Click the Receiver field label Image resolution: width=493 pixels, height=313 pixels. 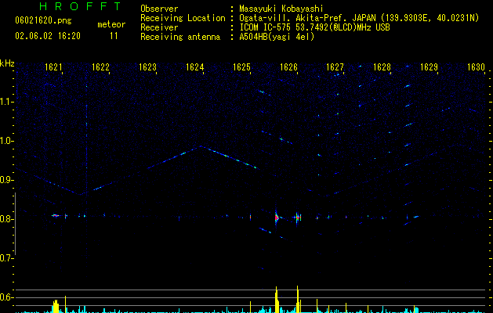click(x=159, y=27)
